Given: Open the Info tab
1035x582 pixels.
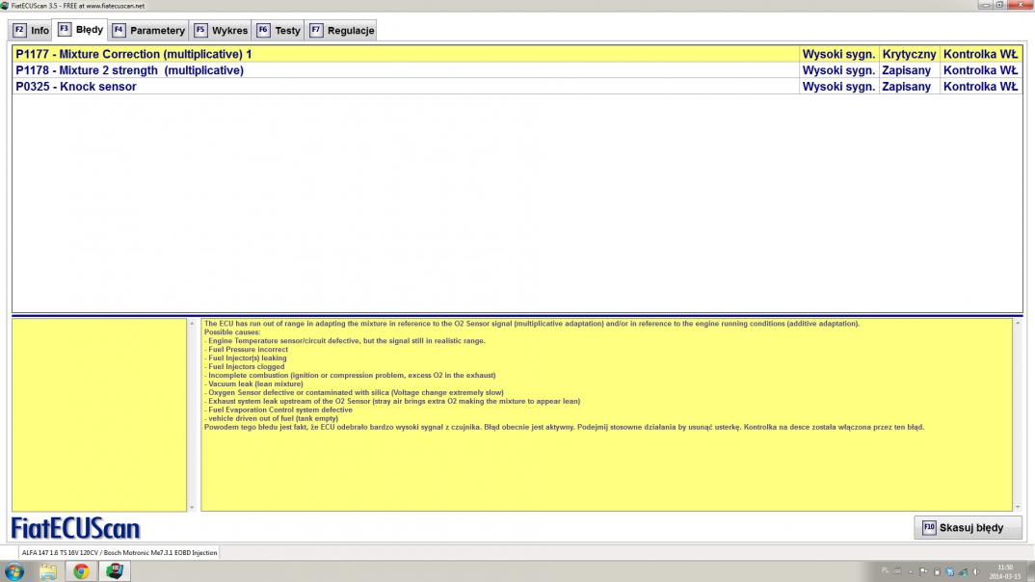Looking at the screenshot, I should [x=31, y=31].
